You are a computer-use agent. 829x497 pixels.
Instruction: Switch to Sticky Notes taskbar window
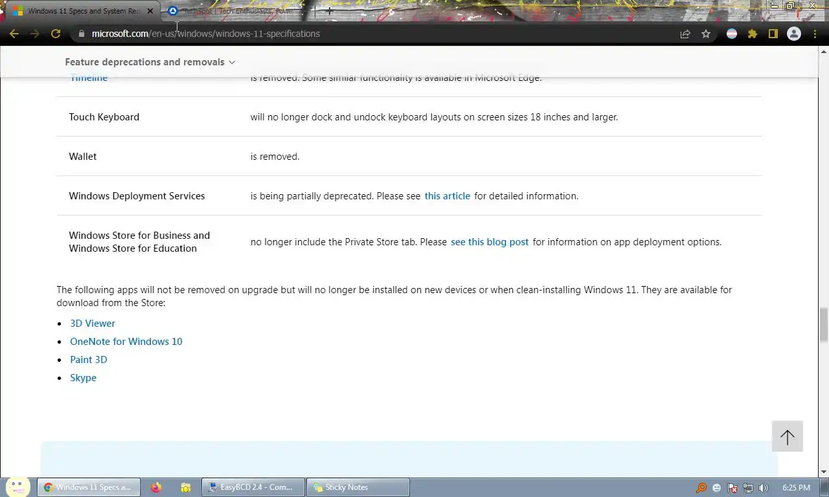358,487
